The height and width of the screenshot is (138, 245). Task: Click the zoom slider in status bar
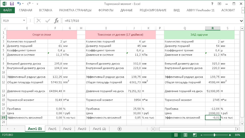(x=214, y=135)
